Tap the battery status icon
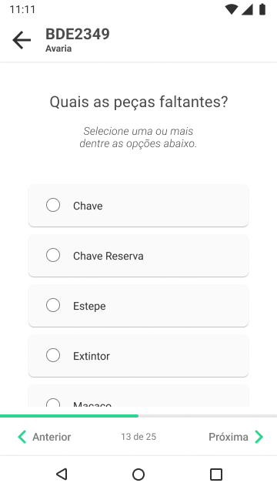Viewport: 277px width, 493px height. click(x=262, y=9)
